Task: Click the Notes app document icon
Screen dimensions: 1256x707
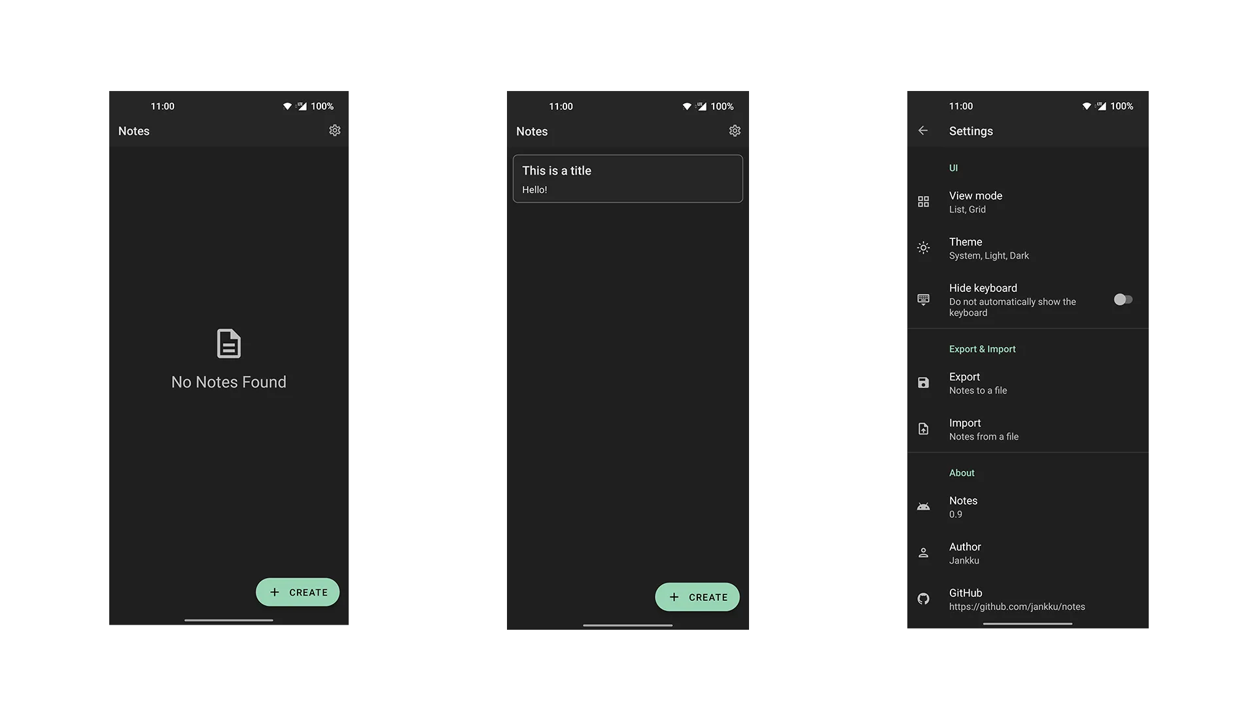Action: point(228,344)
